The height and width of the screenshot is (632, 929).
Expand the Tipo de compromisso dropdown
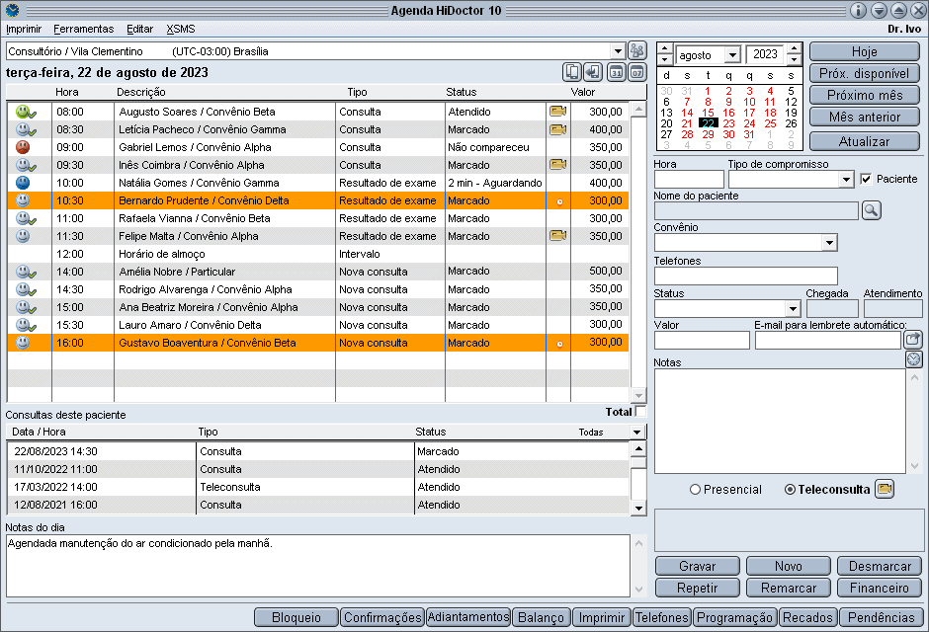[846, 180]
